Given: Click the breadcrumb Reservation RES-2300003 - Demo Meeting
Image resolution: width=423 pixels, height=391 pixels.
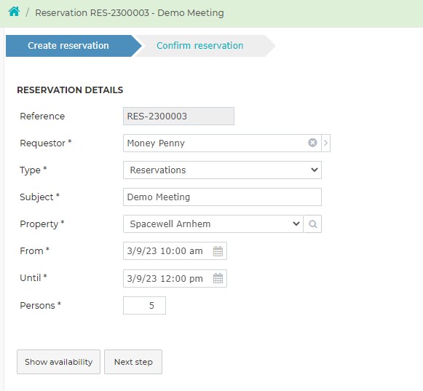Looking at the screenshot, I should [130, 12].
